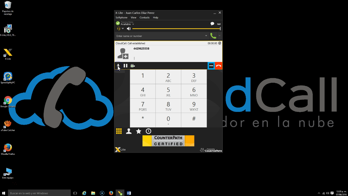Start video with the camera icon
Viewport: 348px width, 196px height.
133,66
